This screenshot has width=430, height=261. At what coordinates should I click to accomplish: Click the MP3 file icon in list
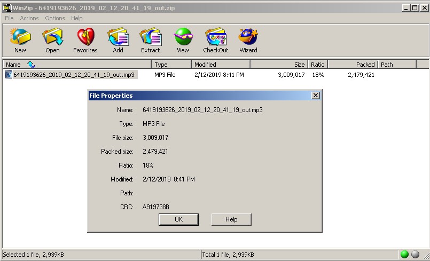tap(9, 75)
